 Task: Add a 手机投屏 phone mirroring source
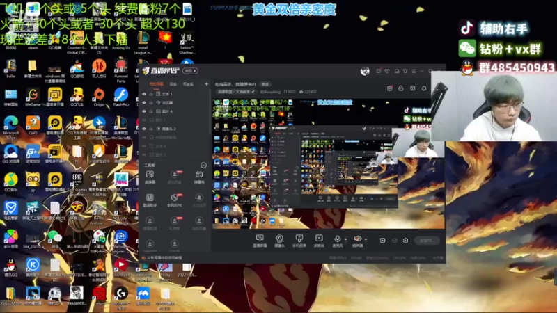(x=299, y=241)
